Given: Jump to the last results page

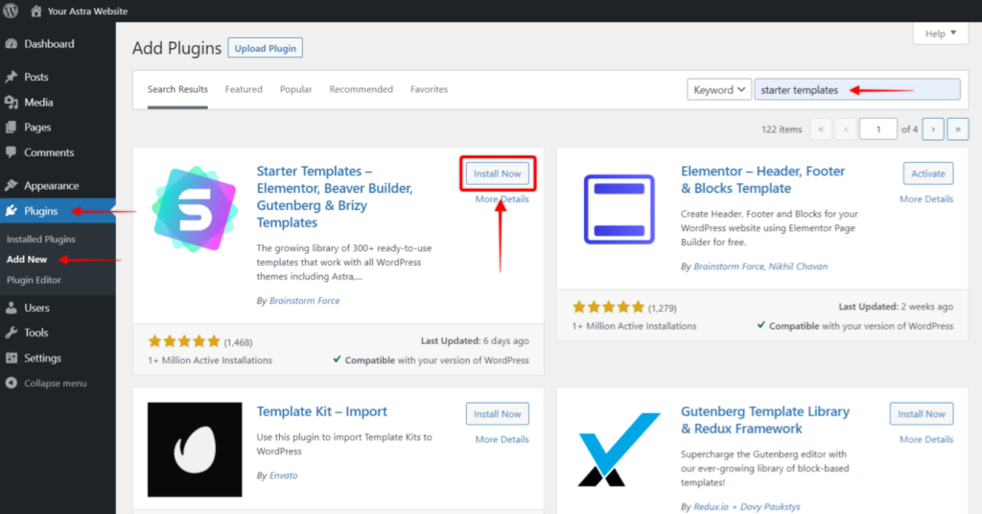Looking at the screenshot, I should [x=957, y=129].
